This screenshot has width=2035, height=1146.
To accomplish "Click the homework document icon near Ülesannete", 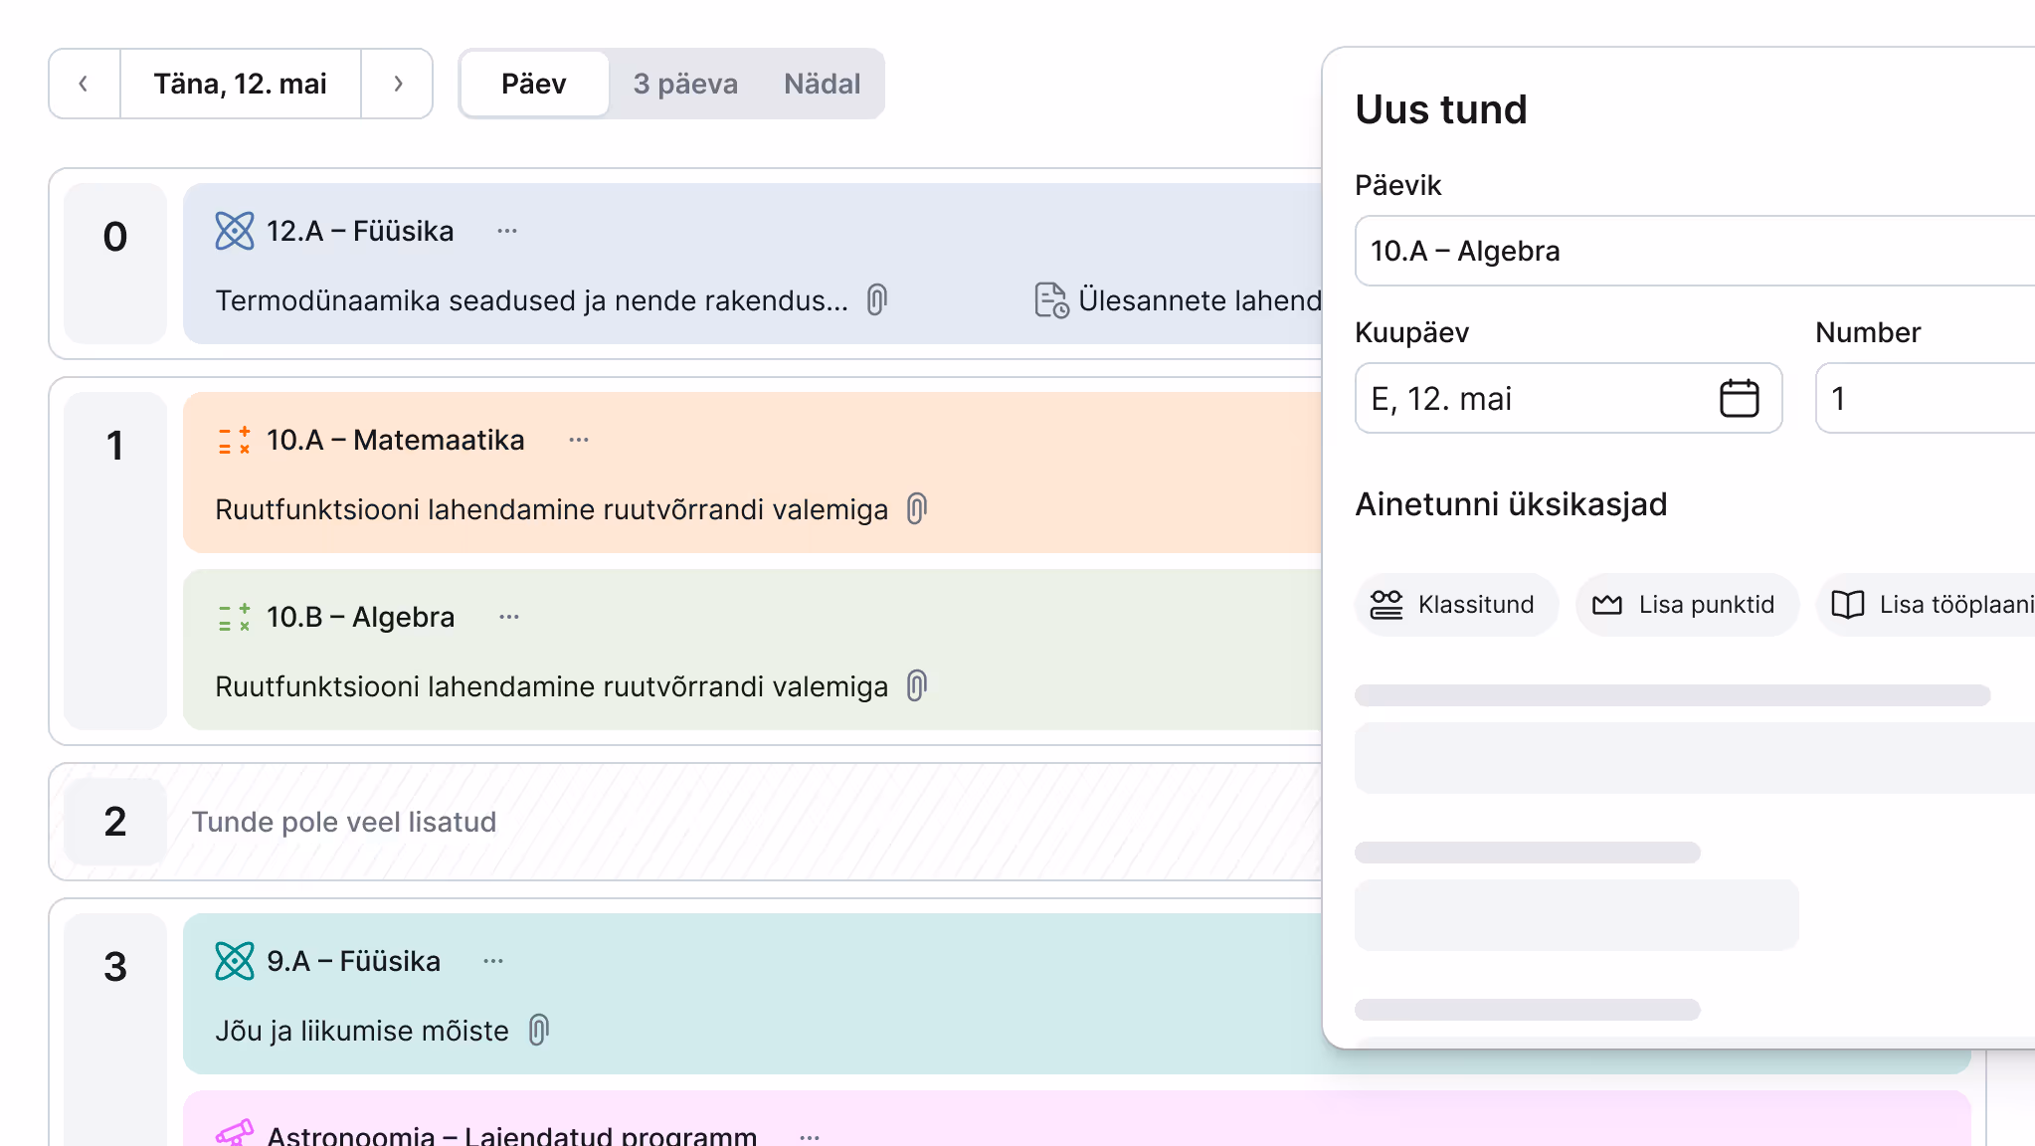I will point(1051,299).
